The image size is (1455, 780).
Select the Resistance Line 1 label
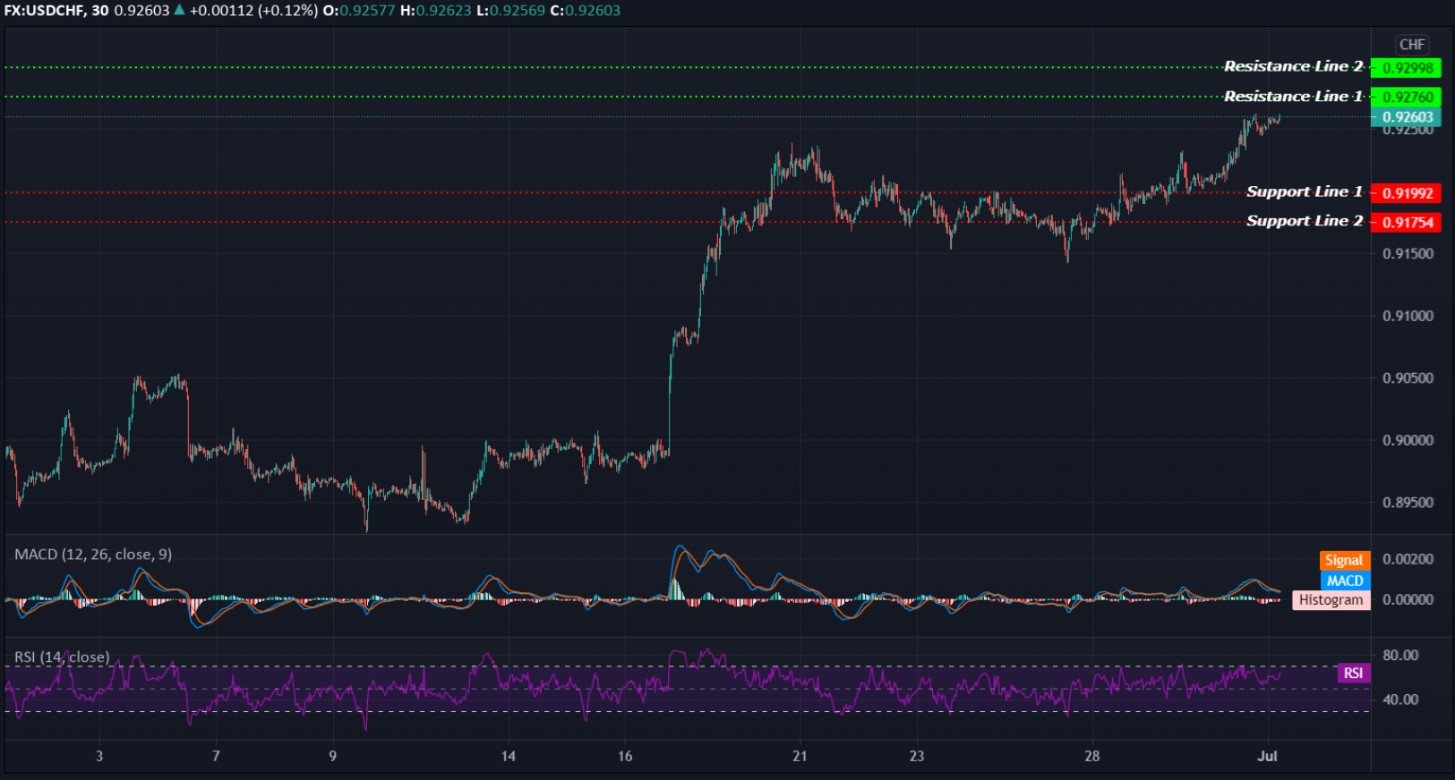(x=1293, y=96)
